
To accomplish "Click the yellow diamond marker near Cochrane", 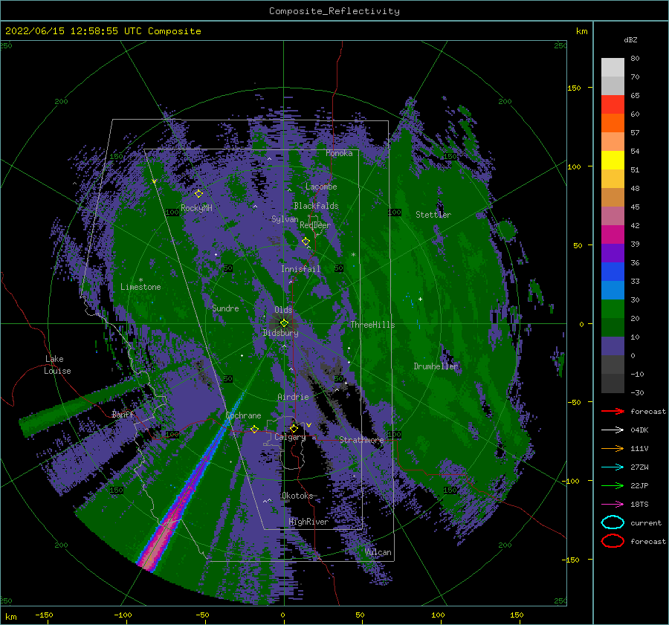I will click(x=255, y=430).
